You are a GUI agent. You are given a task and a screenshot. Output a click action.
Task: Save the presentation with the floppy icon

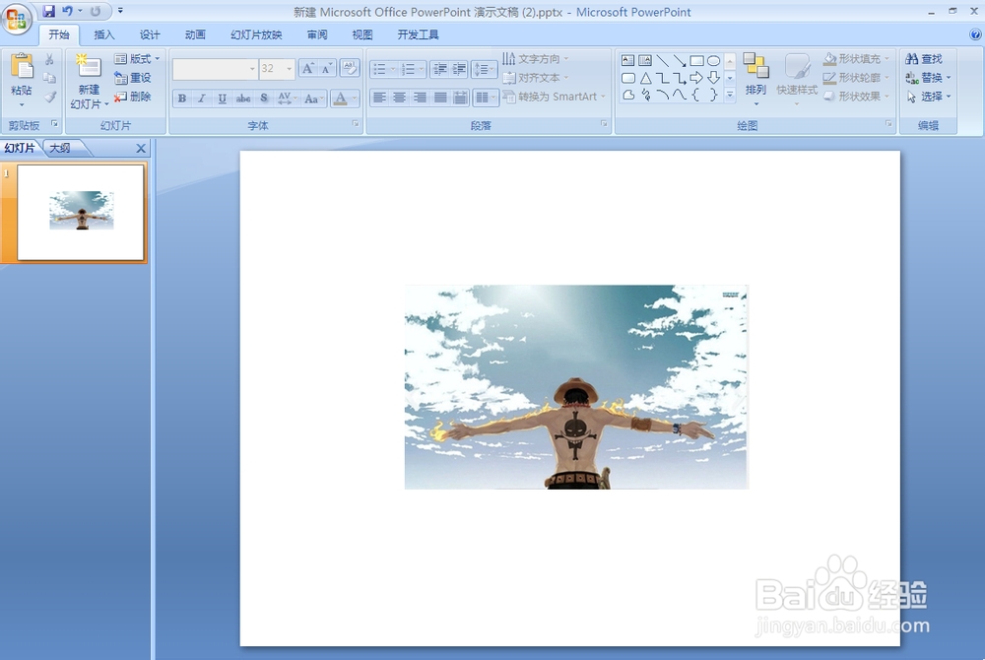point(49,11)
